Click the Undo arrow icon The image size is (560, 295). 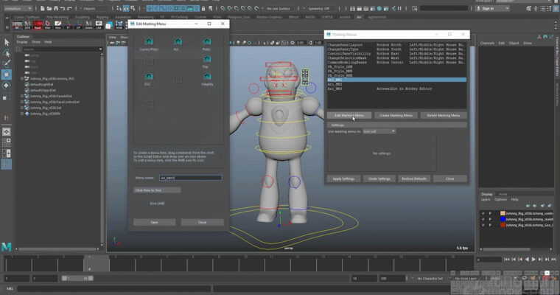coord(63,8)
